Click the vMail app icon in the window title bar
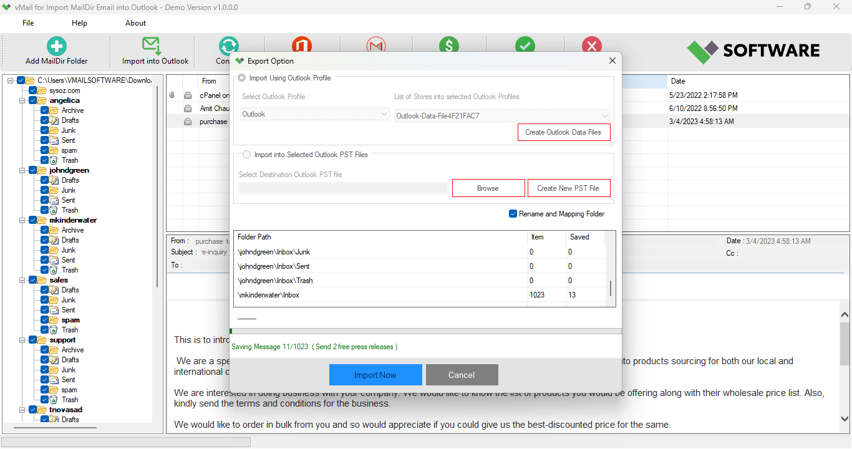 (x=7, y=7)
